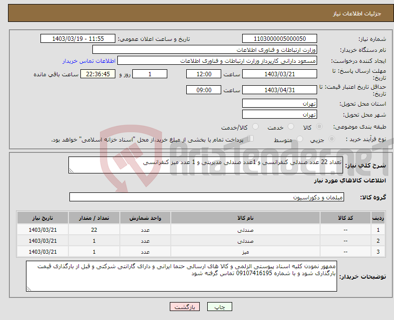This screenshot has width=394, height=320.
Task: Click the واحد شمارش column header
Action: point(145,218)
